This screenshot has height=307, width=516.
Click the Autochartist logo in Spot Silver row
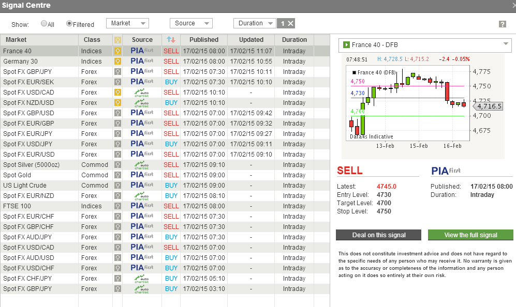[142, 165]
